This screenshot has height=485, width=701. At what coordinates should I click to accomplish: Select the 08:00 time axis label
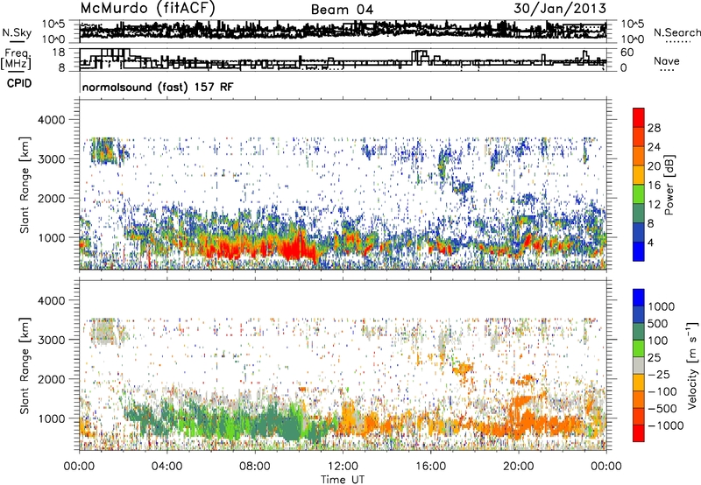(255, 467)
